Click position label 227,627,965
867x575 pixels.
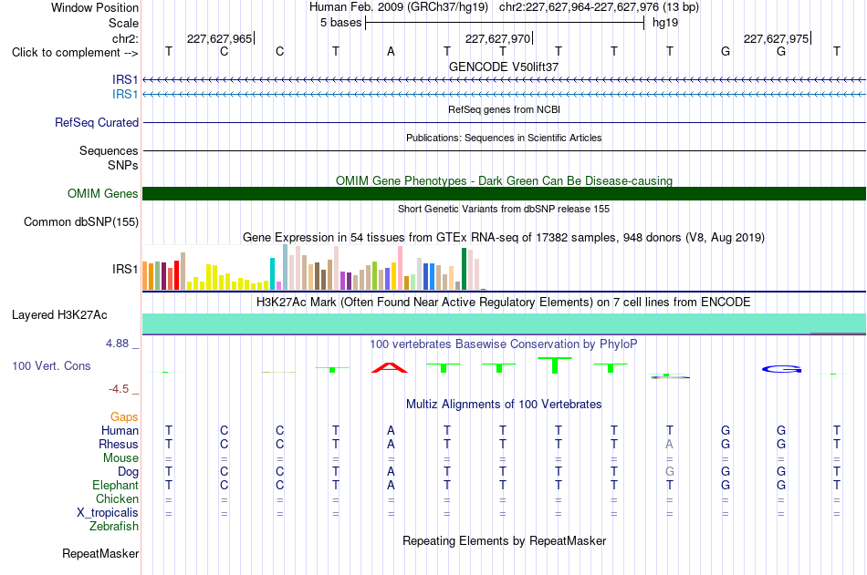[220, 38]
